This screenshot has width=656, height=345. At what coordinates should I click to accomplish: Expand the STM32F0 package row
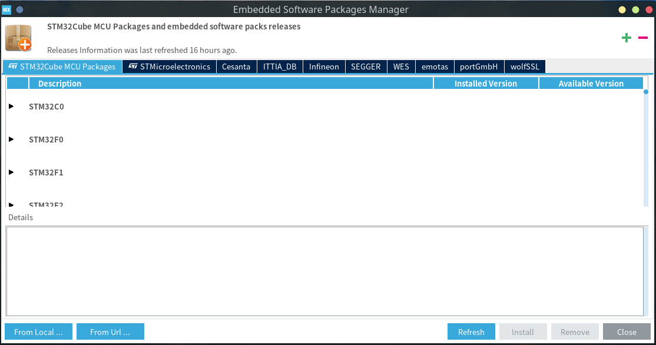(x=11, y=140)
